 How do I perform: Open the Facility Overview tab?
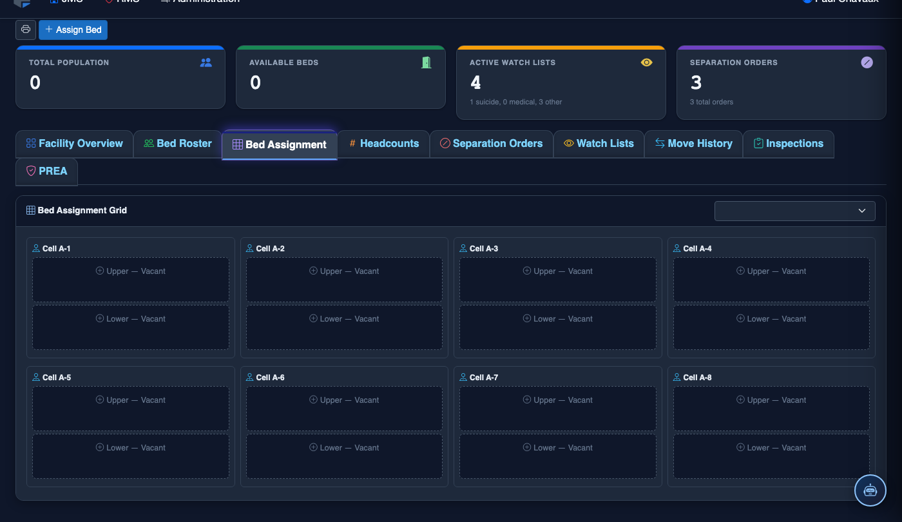point(74,144)
